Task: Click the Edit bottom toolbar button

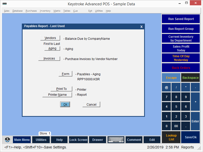Action: click(x=152, y=140)
